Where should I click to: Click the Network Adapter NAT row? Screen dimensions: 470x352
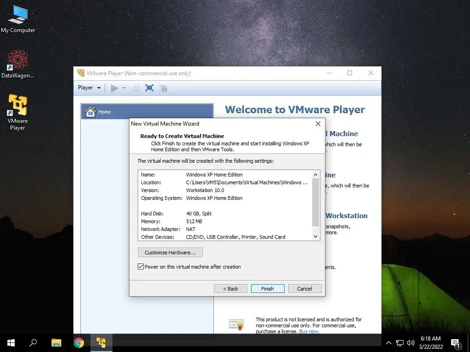coord(225,229)
